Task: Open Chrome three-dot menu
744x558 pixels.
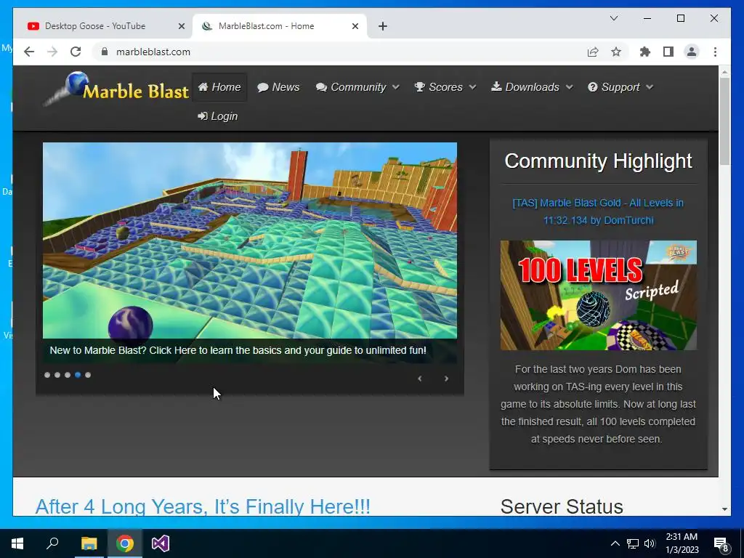Action: coord(715,52)
